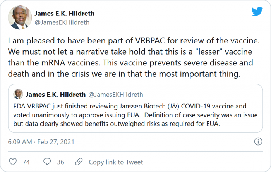The width and height of the screenshot is (271, 172).
Task: Click the reply speech bubble icon
Action: pos(47,162)
